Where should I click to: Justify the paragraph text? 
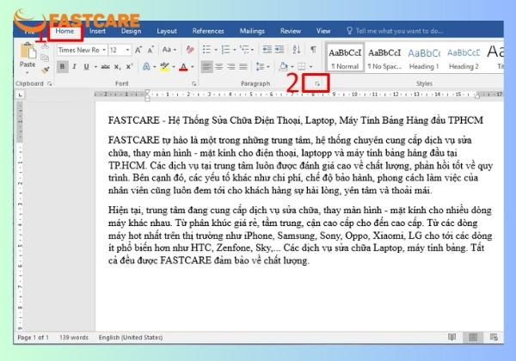[x=243, y=67]
